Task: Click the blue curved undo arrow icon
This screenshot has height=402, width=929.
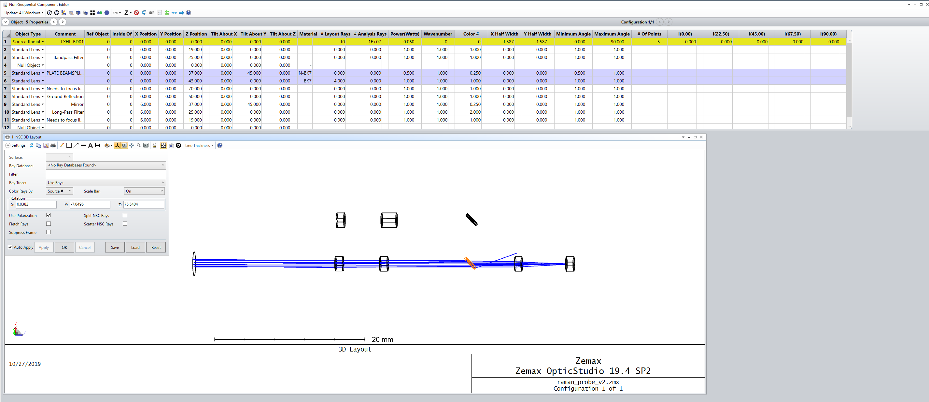Action: pos(144,13)
